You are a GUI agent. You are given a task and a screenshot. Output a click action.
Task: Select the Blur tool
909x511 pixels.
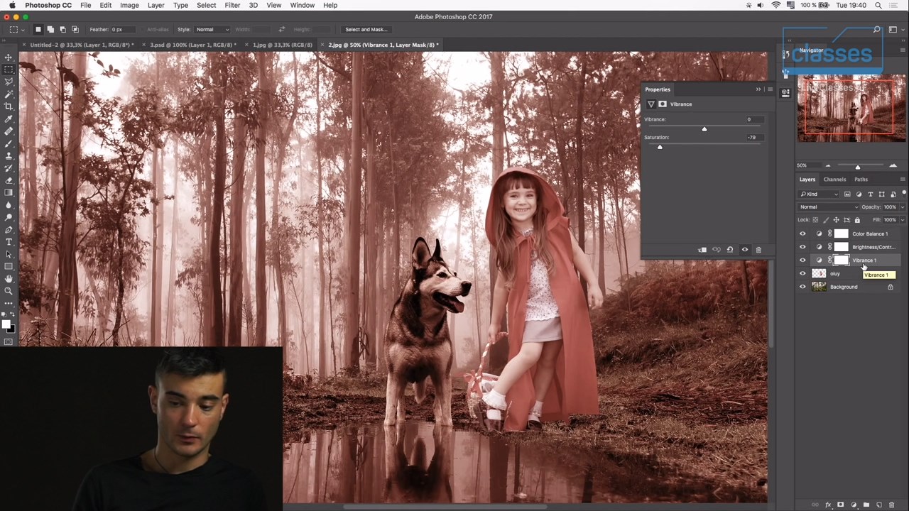9,205
